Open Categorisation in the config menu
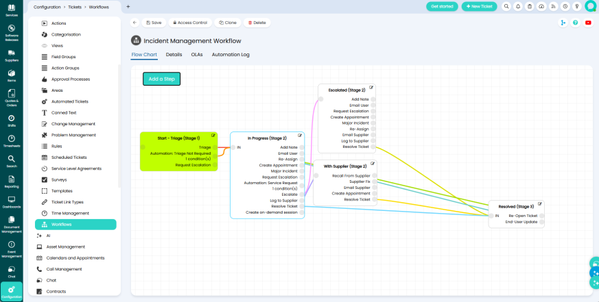The image size is (599, 302). pos(66,34)
